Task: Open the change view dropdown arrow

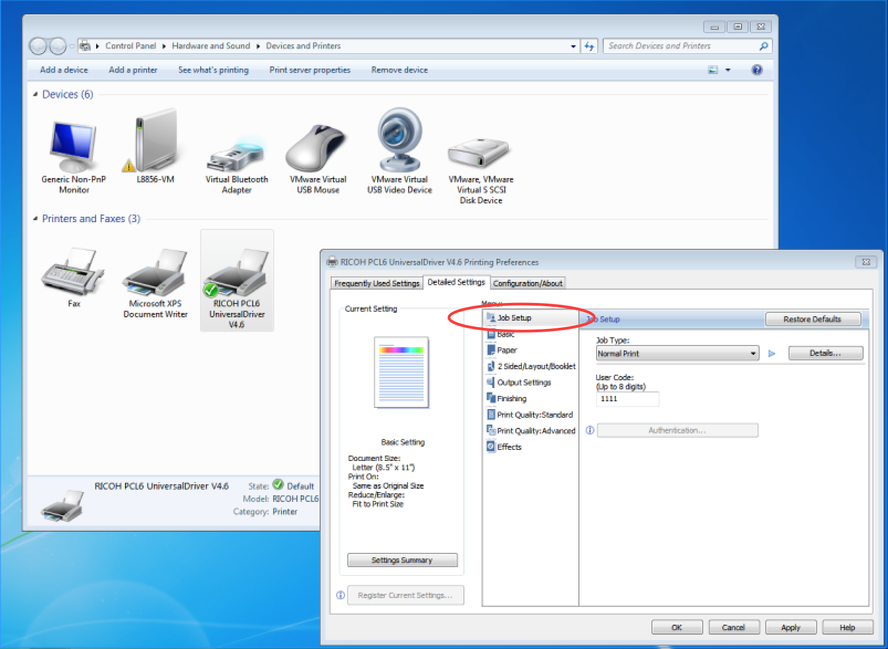Action: point(728,70)
